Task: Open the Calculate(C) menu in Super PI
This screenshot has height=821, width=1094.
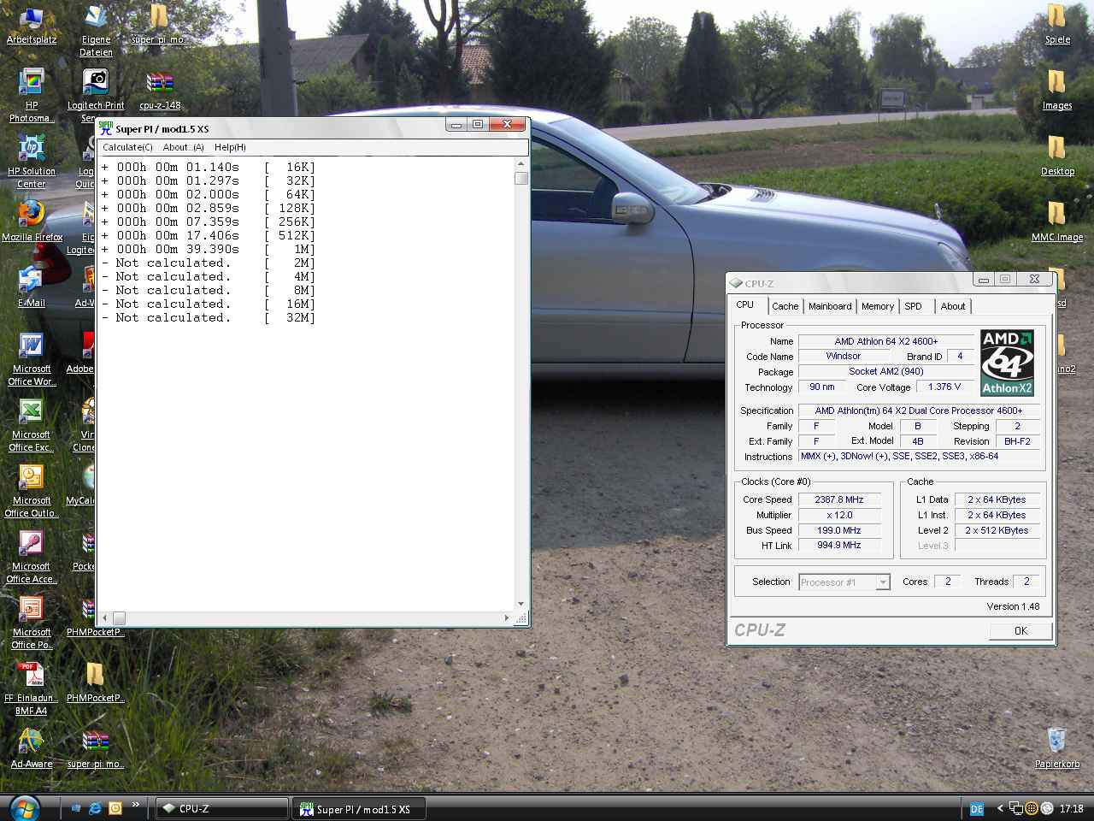Action: point(127,147)
